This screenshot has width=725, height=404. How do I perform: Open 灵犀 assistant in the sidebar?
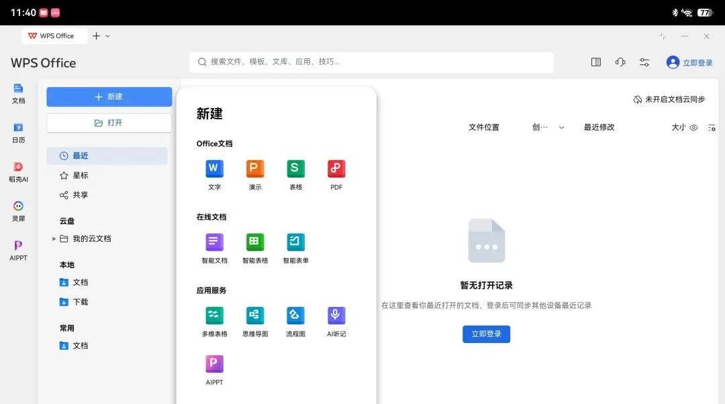pyautogui.click(x=19, y=212)
